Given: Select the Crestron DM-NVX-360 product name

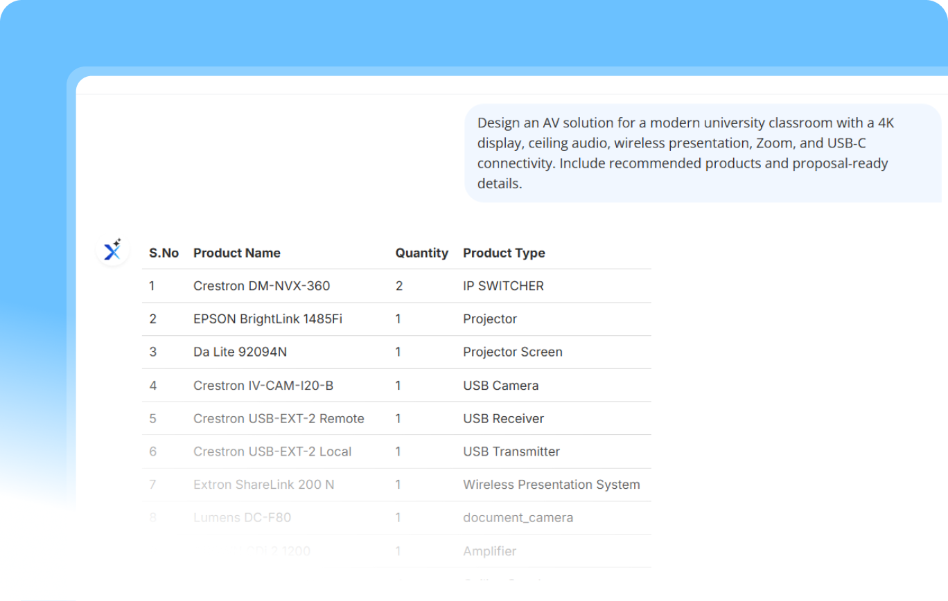Looking at the screenshot, I should coord(262,286).
